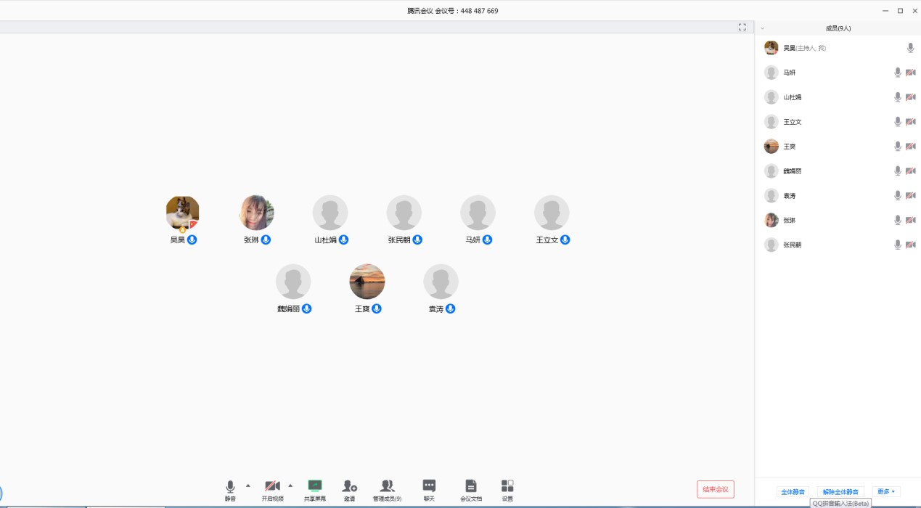Enter fullscreen using the top-right expand icon
Image resolution: width=921 pixels, height=508 pixels.
point(742,28)
